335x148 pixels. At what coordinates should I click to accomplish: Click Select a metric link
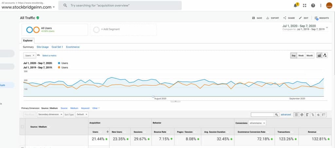click(49, 56)
